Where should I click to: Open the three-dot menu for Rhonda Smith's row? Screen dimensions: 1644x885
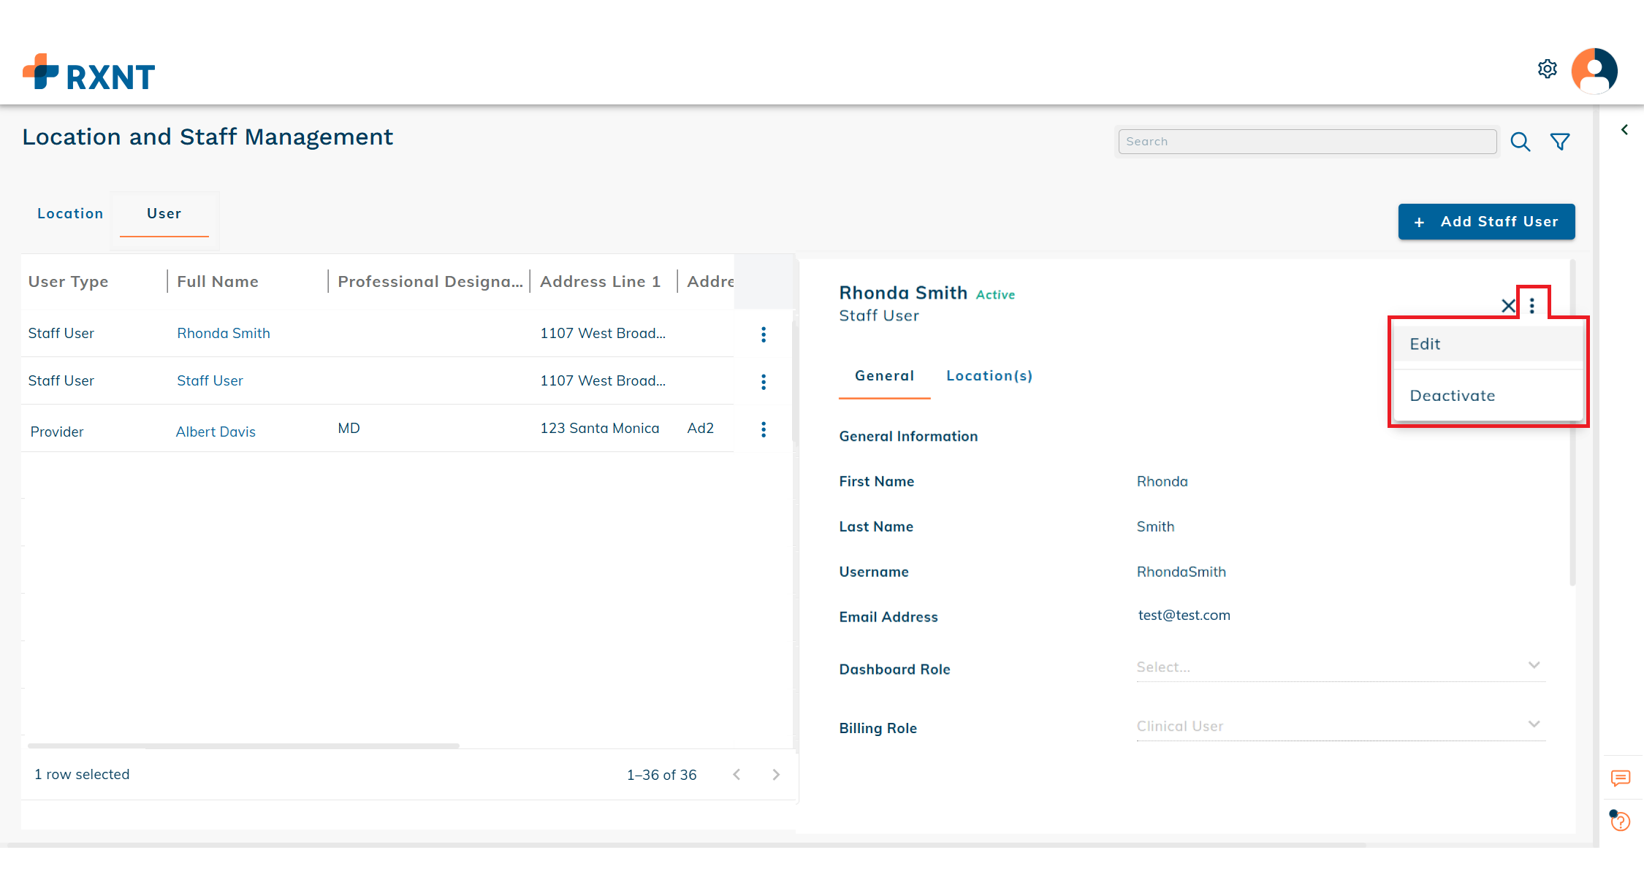click(x=763, y=334)
